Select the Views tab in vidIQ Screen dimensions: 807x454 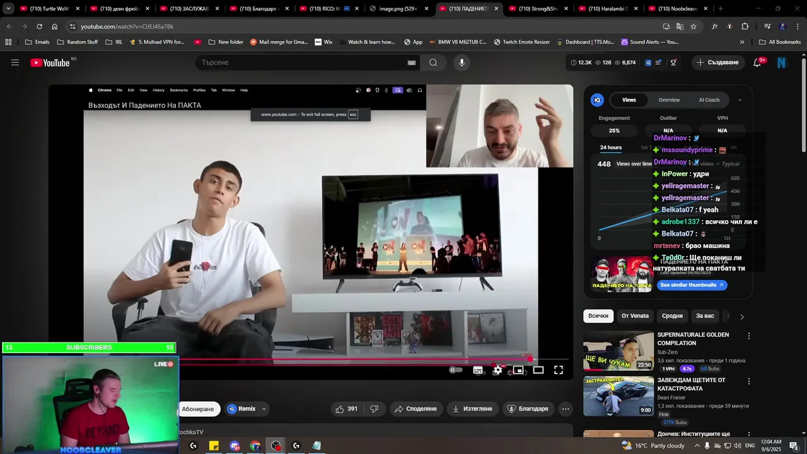[629, 100]
